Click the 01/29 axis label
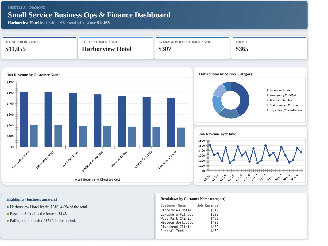The height and width of the screenshot is (246, 328). 263,177
